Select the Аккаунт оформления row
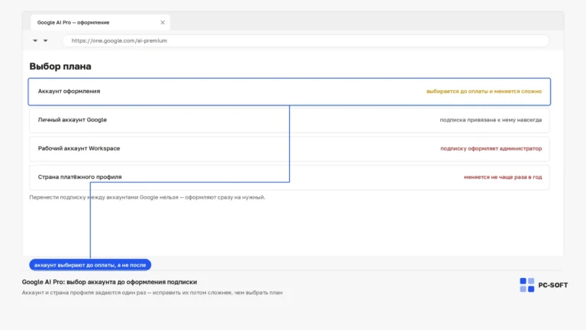The image size is (586, 330). [289, 92]
